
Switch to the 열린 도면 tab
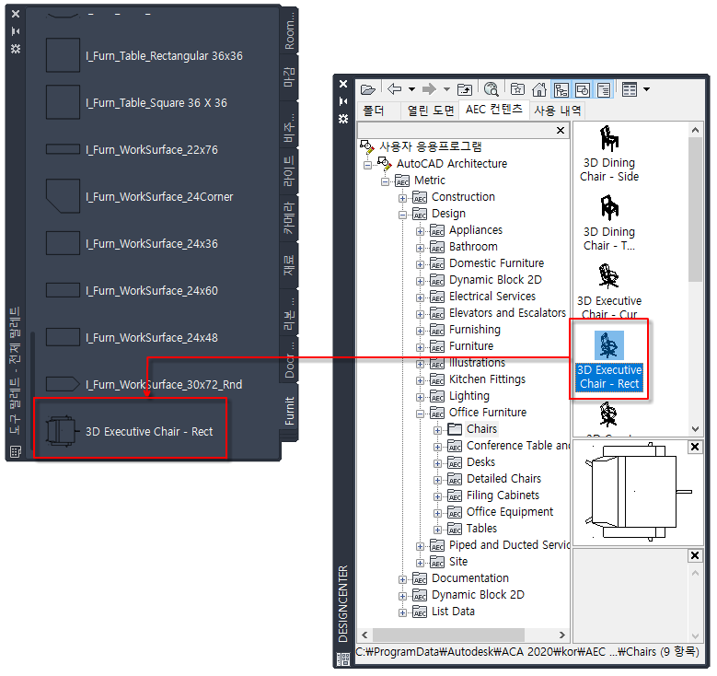[430, 111]
